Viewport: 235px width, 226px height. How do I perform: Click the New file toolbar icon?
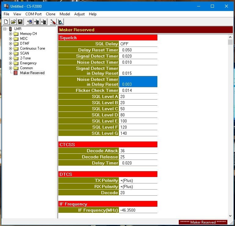6,22
